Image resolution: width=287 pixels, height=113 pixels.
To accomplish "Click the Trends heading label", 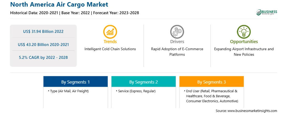I will (110, 42).
